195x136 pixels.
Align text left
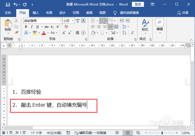tap(93, 27)
